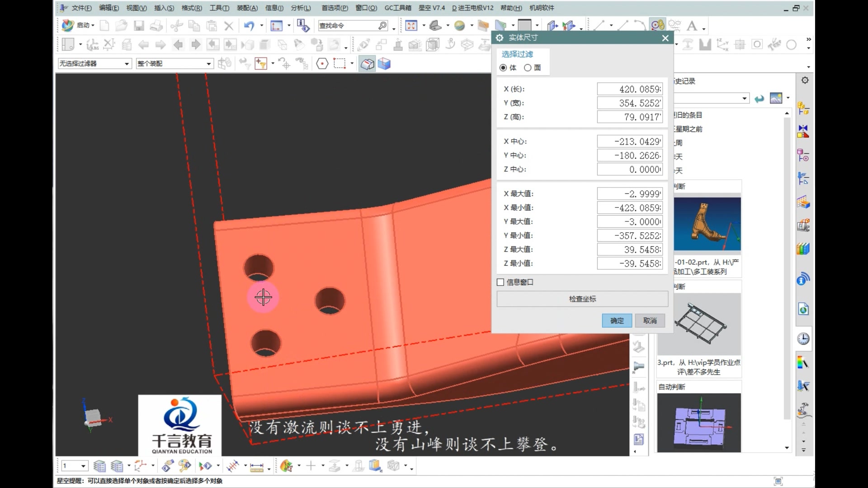Click the 检查坐标 button

tap(582, 299)
